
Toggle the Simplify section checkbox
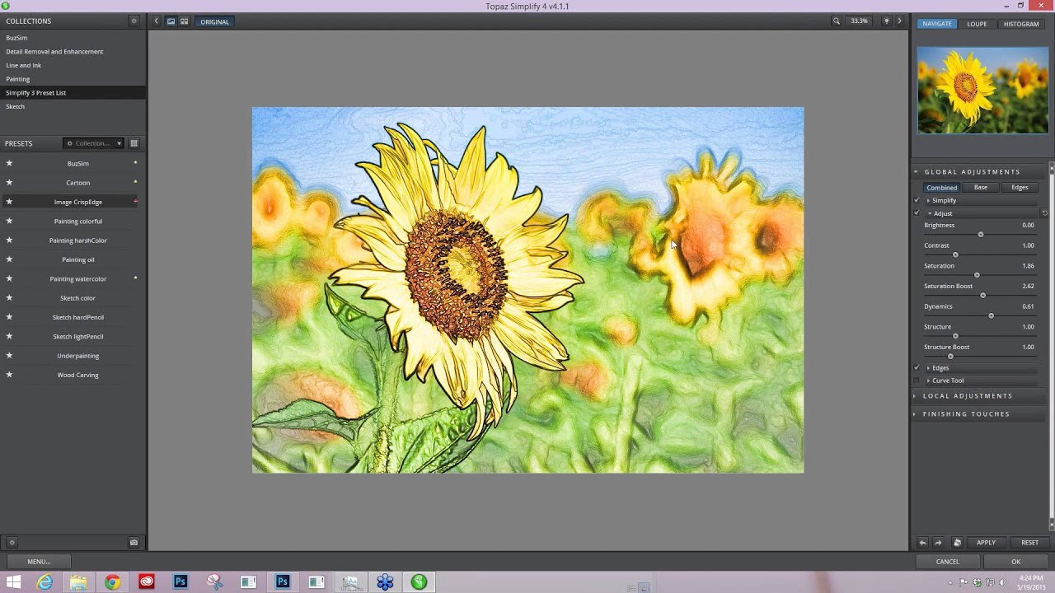point(917,200)
